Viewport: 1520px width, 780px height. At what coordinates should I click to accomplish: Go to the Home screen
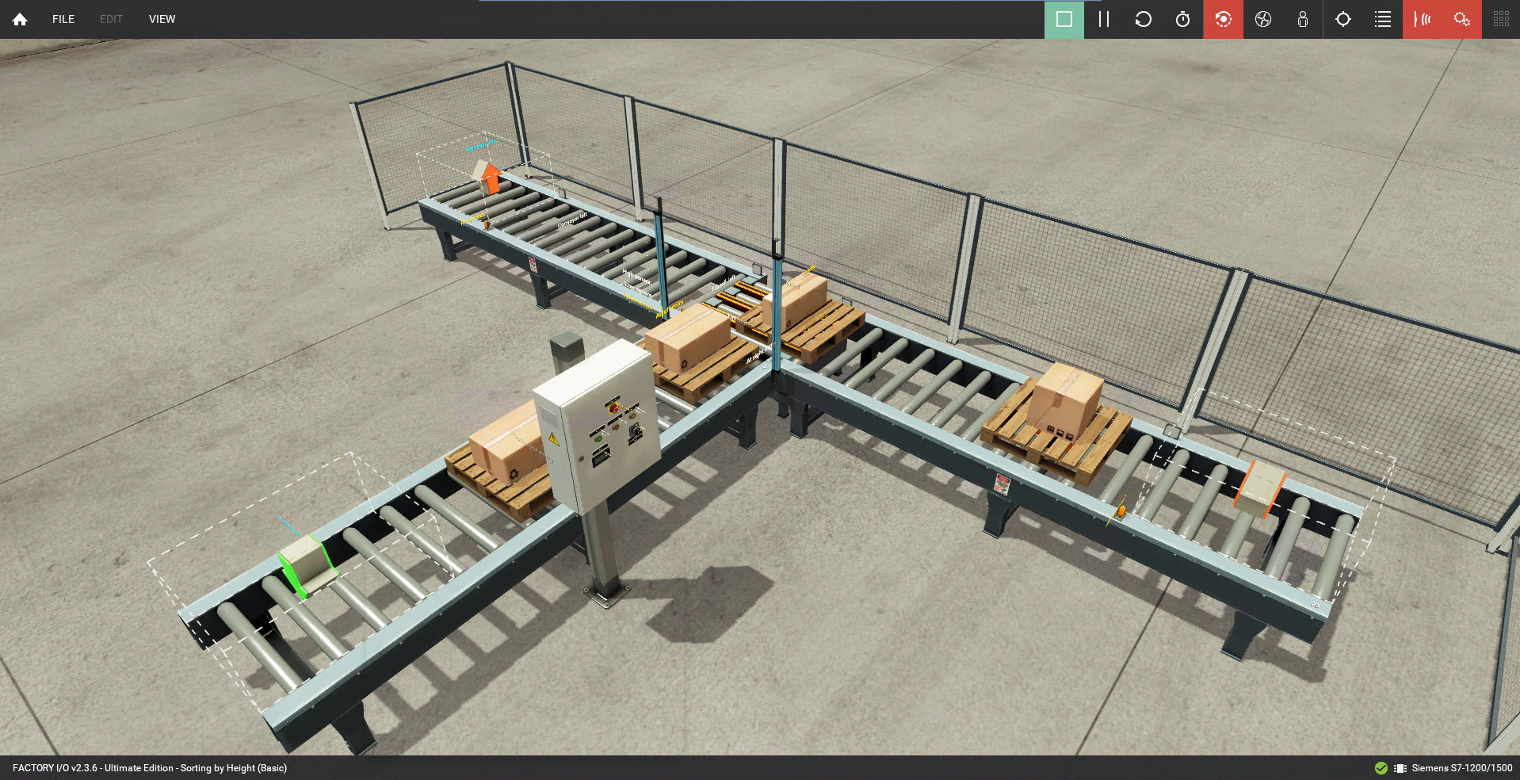20,19
